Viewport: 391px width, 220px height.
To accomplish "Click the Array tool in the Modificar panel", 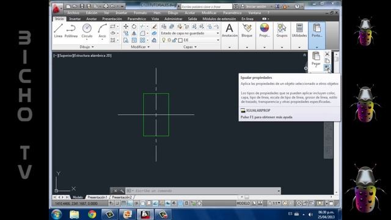I will 142,40.
